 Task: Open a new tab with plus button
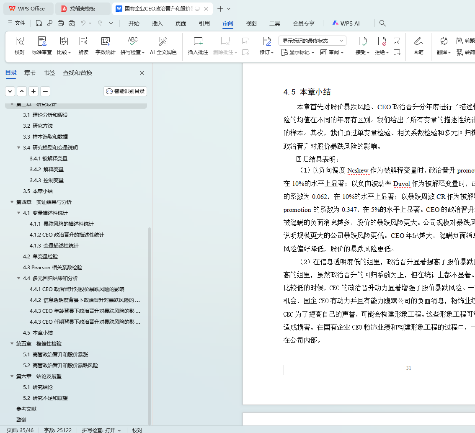point(220,9)
